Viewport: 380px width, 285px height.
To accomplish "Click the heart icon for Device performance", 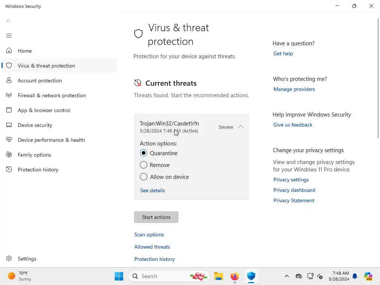I will 9,140.
